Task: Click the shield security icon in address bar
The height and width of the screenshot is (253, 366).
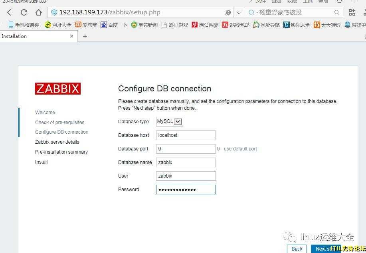Action: (54, 12)
